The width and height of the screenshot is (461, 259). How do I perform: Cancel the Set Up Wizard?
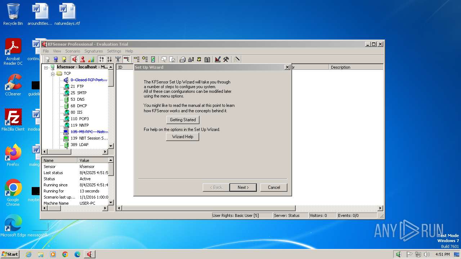[x=274, y=187]
